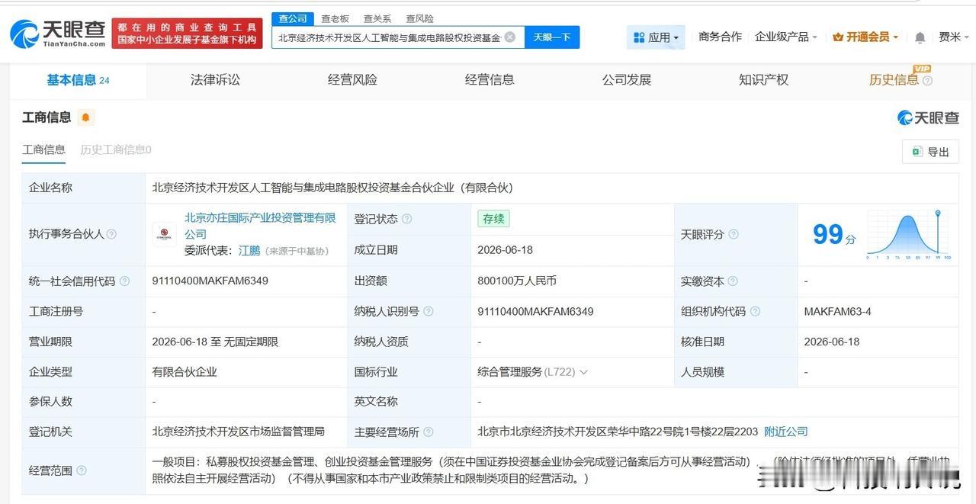Viewport: 976px width, 504px height.
Task: Select the 查风险 search tab
Action: pos(419,18)
